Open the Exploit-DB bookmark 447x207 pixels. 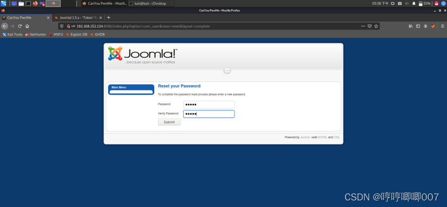coord(77,34)
